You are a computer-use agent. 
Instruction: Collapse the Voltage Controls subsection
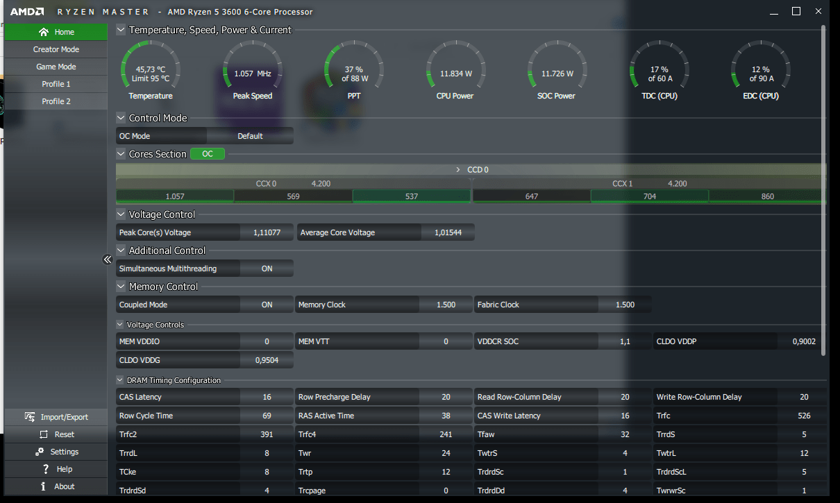[120, 325]
